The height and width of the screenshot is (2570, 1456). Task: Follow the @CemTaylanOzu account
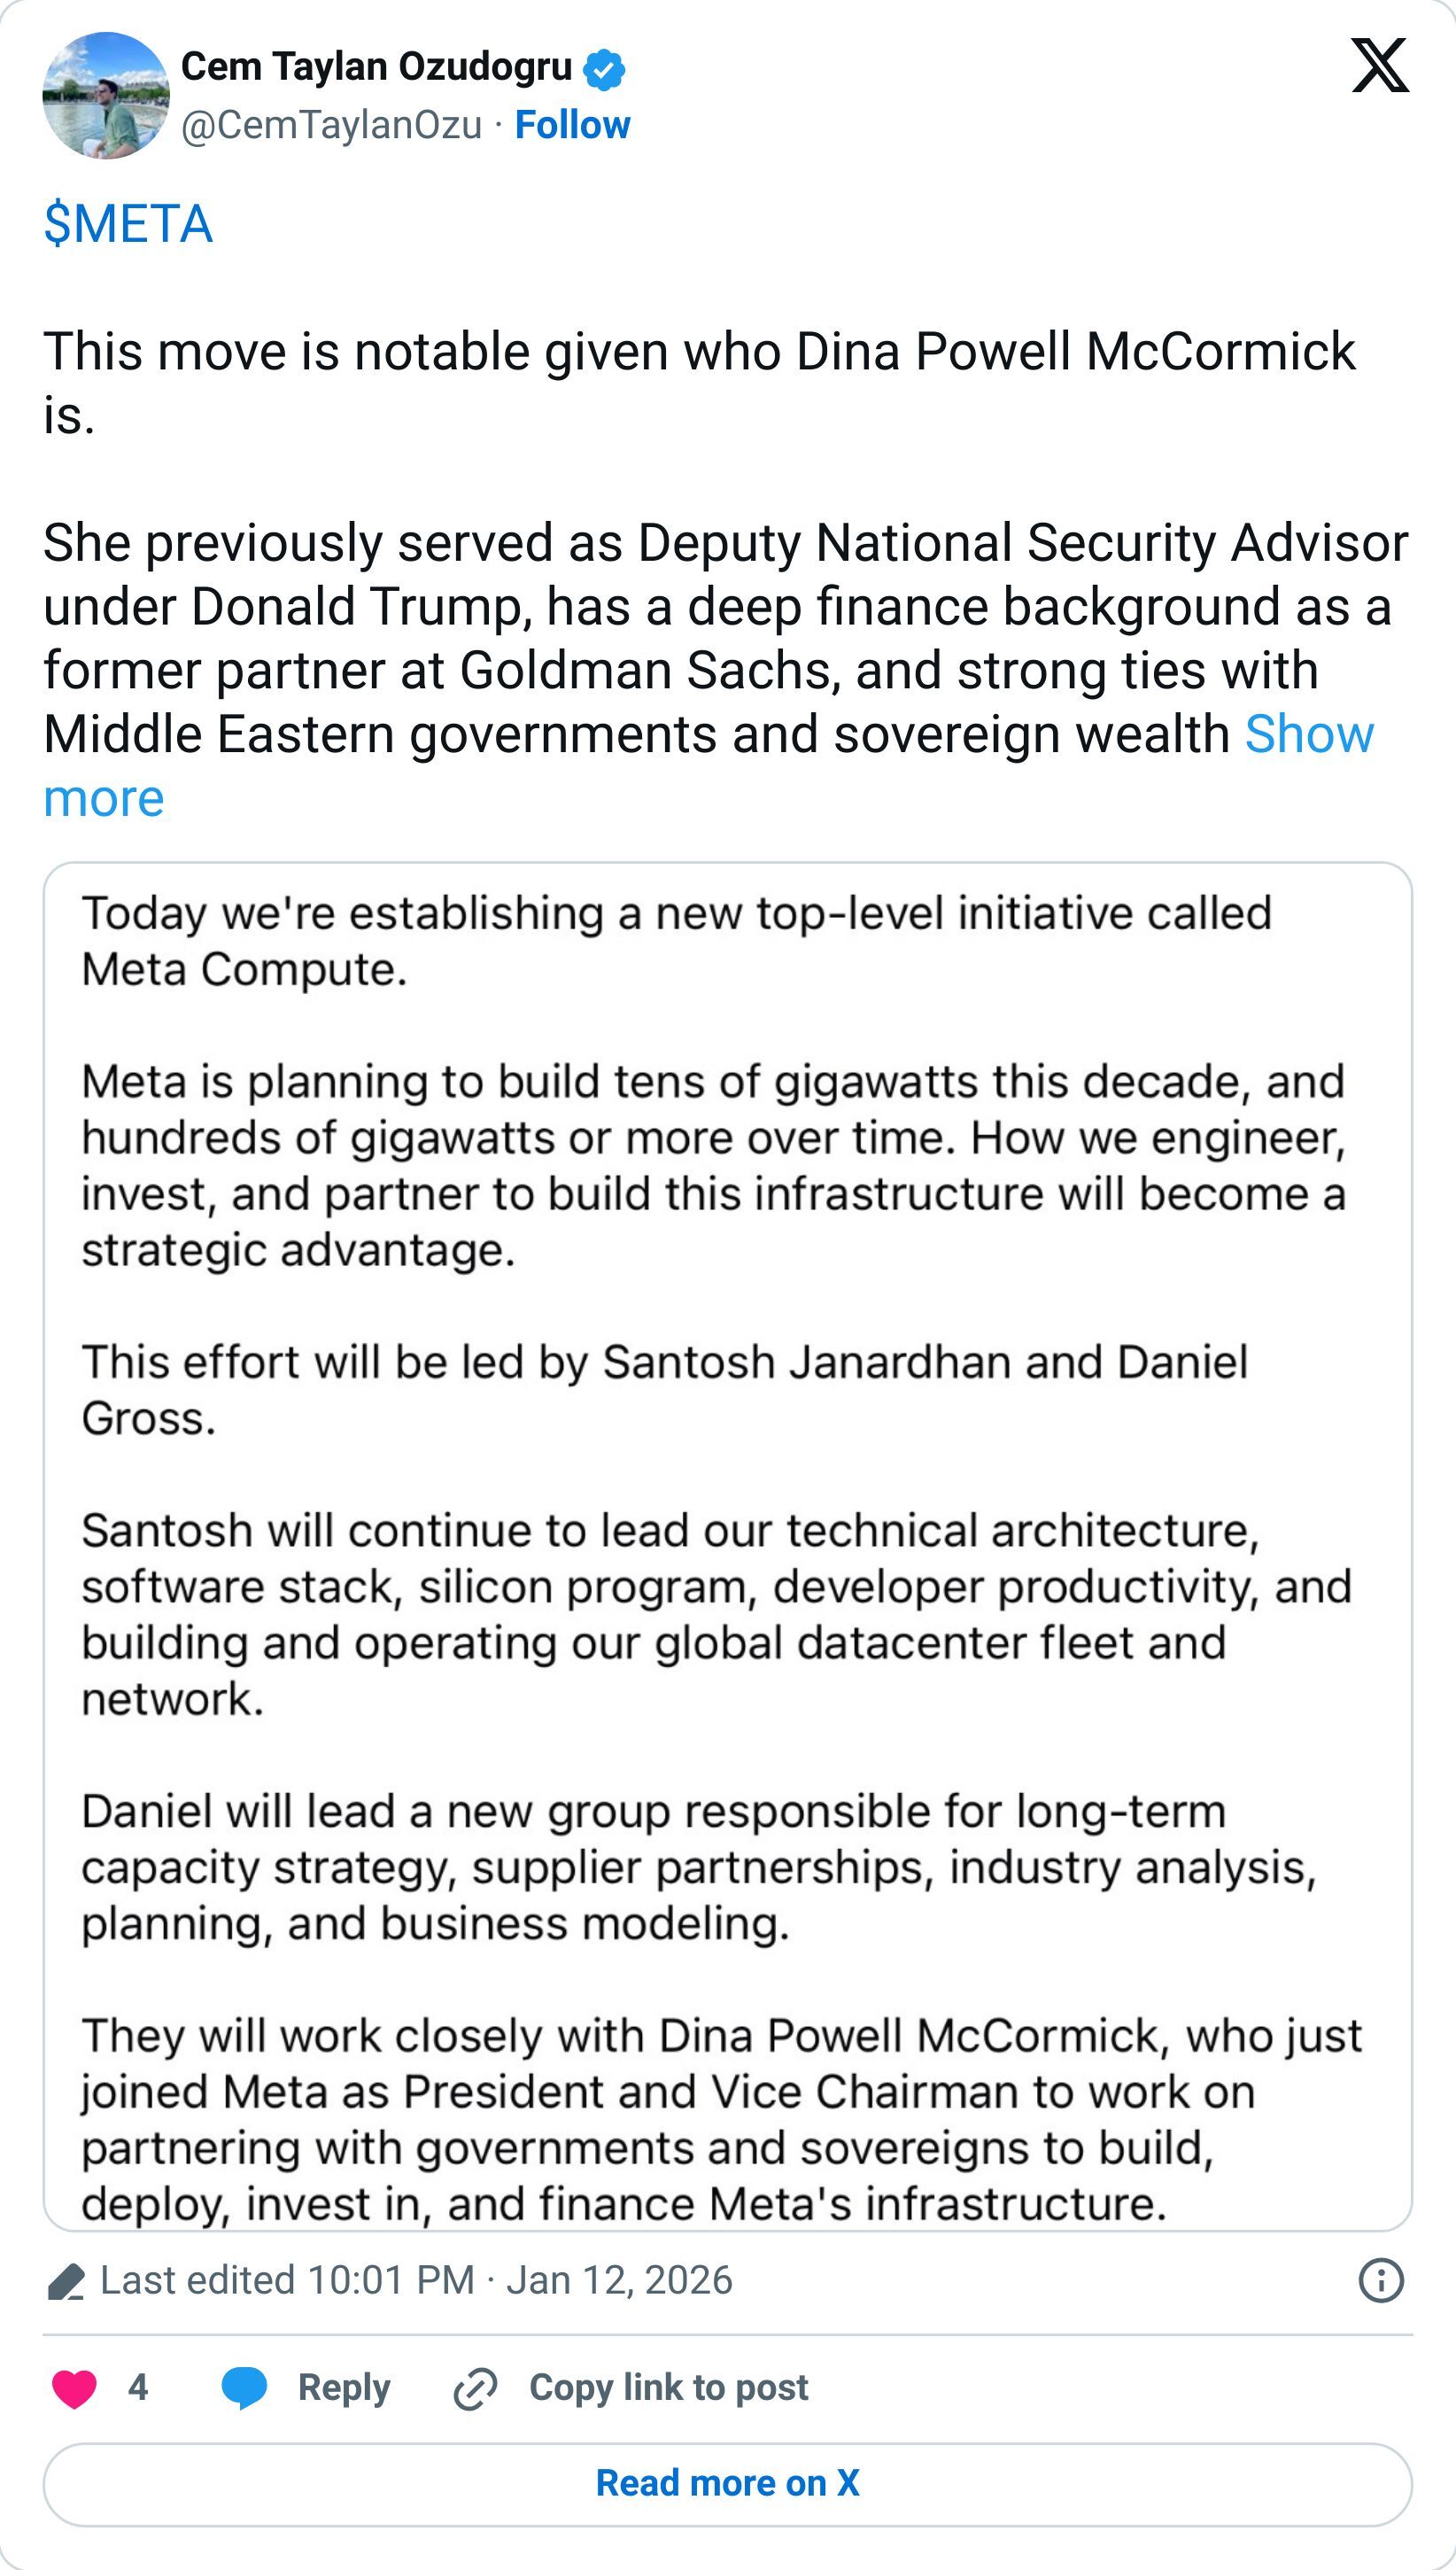point(572,125)
